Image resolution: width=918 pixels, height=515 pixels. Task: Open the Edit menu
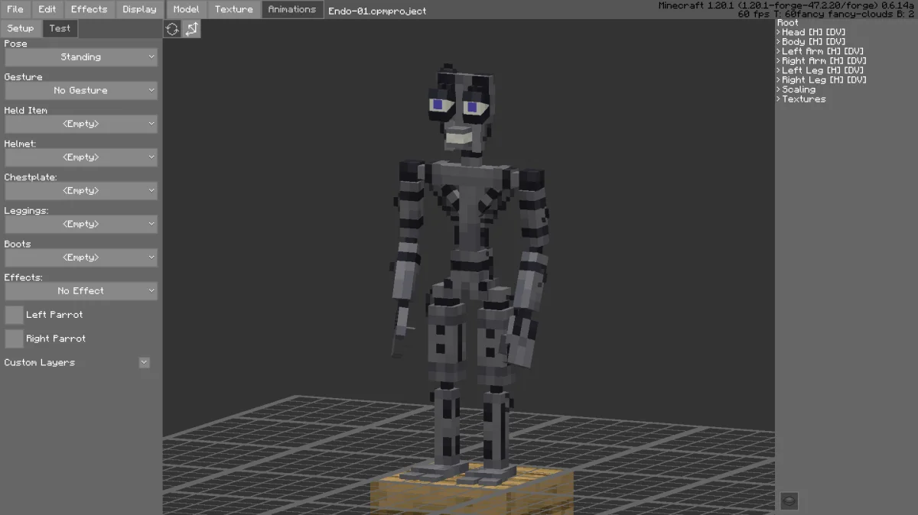tap(47, 9)
